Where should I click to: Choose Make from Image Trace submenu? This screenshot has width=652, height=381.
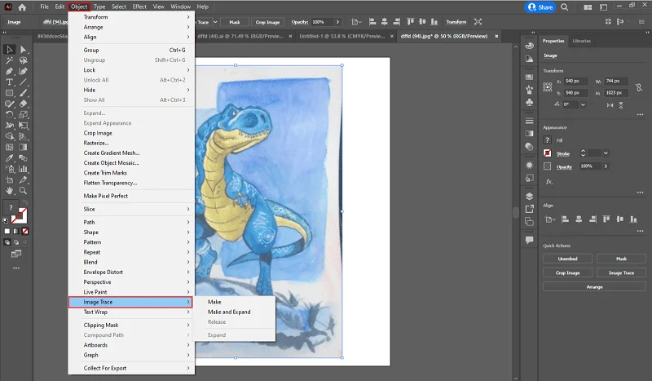point(214,302)
